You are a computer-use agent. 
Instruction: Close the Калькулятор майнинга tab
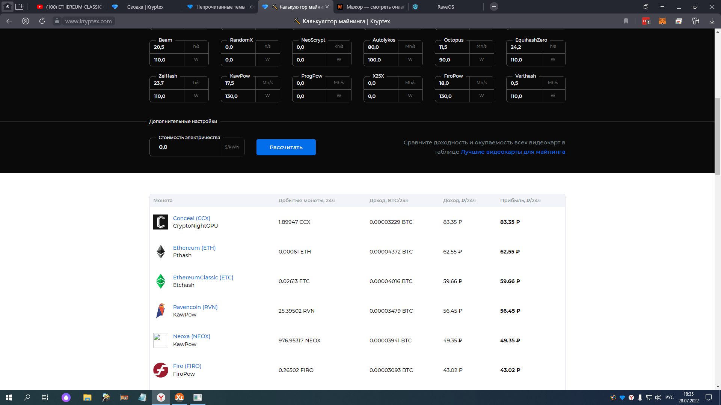tap(327, 7)
